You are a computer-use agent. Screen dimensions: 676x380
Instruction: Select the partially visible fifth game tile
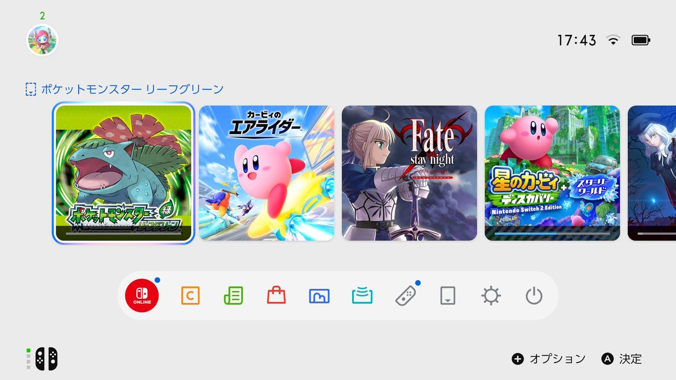[x=652, y=173]
